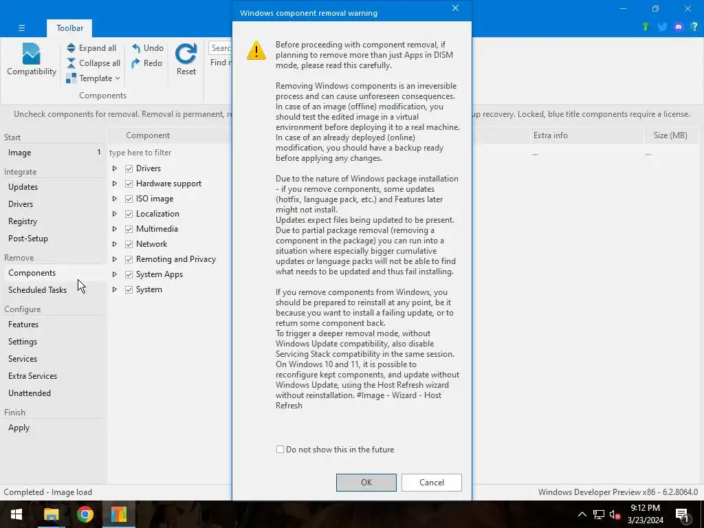
Task: Uncheck the Multimedia checkbox
Action: 129,229
